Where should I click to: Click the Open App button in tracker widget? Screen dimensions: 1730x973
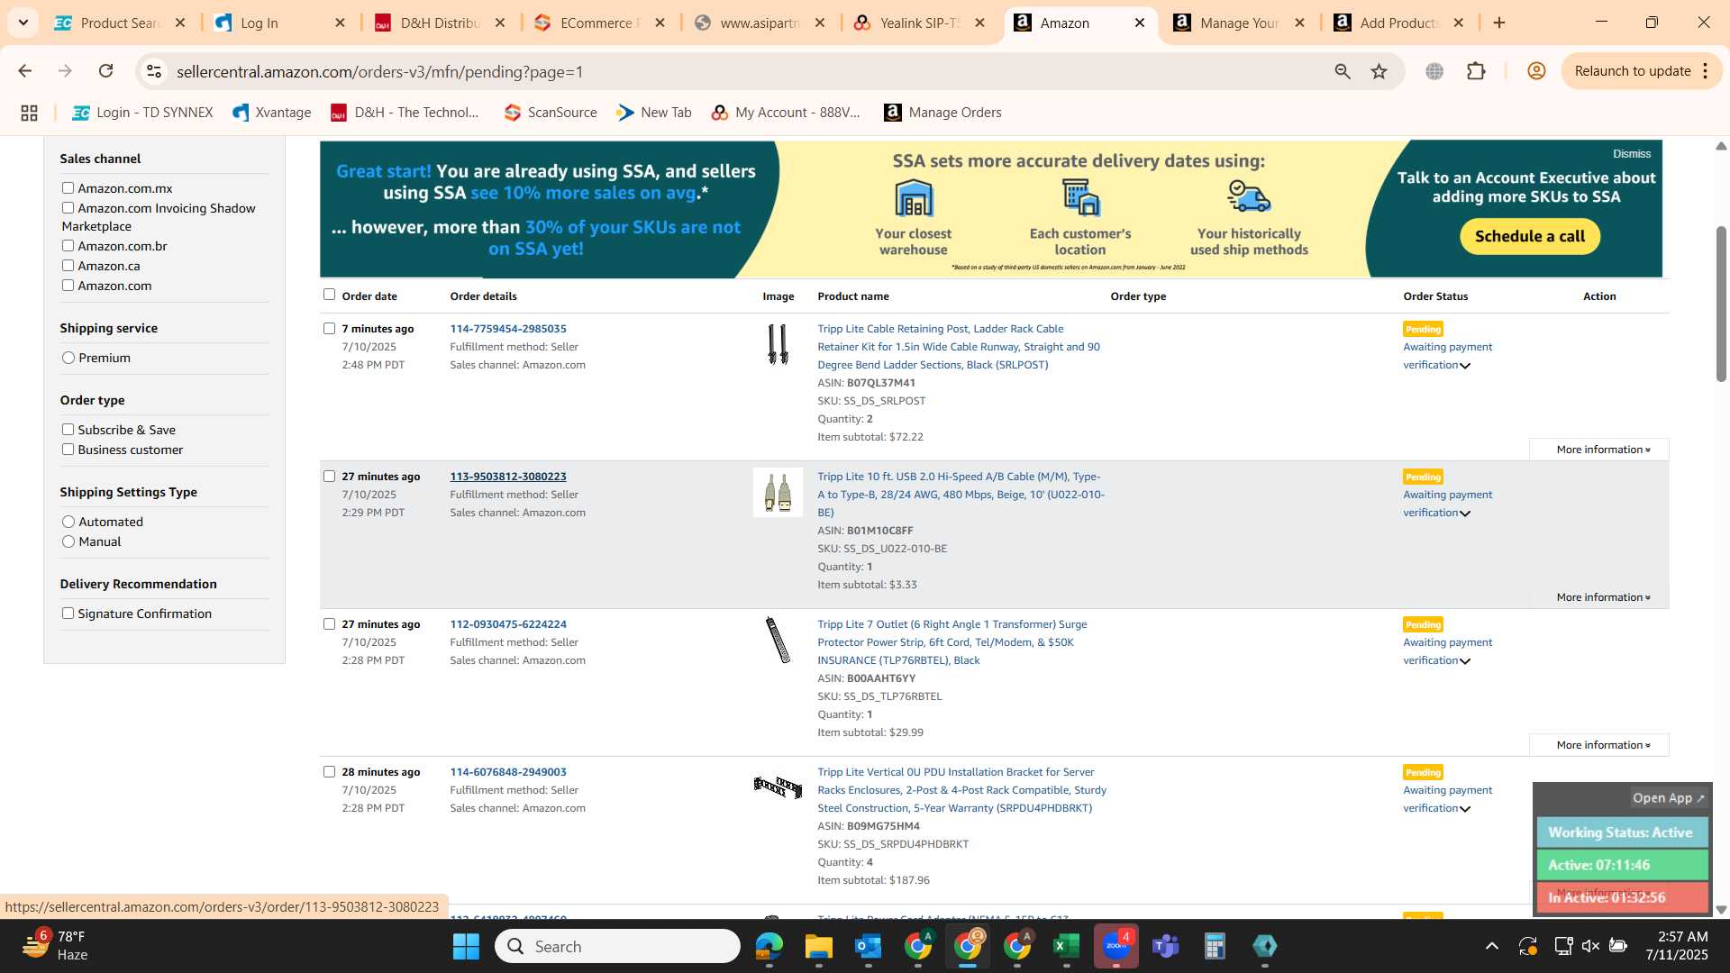(x=1668, y=797)
